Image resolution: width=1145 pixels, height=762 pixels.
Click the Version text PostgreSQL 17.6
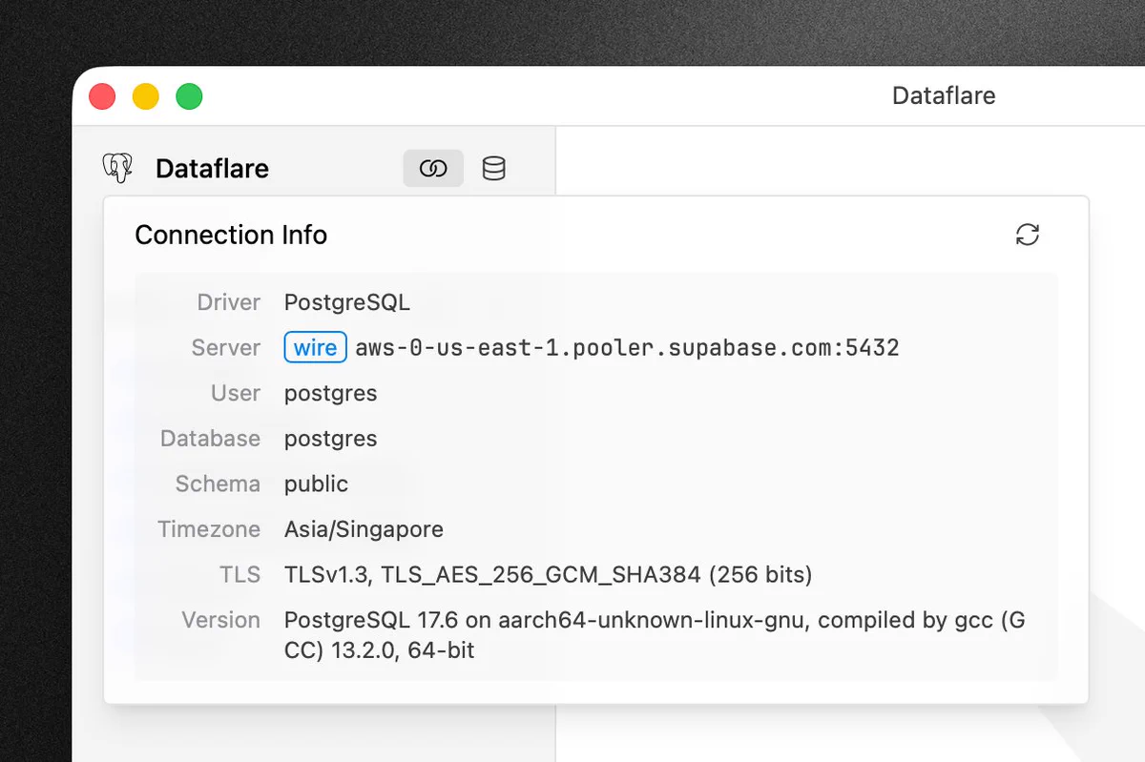pos(655,635)
